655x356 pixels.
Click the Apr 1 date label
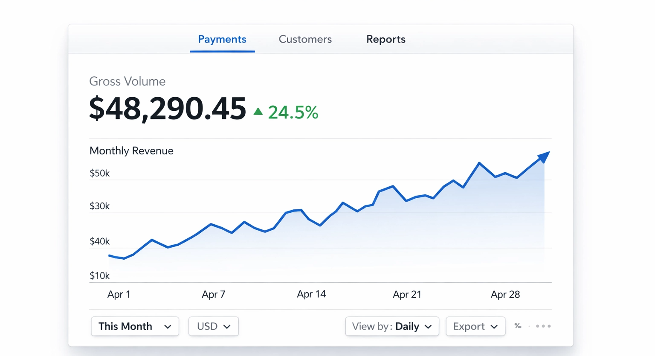pyautogui.click(x=119, y=294)
